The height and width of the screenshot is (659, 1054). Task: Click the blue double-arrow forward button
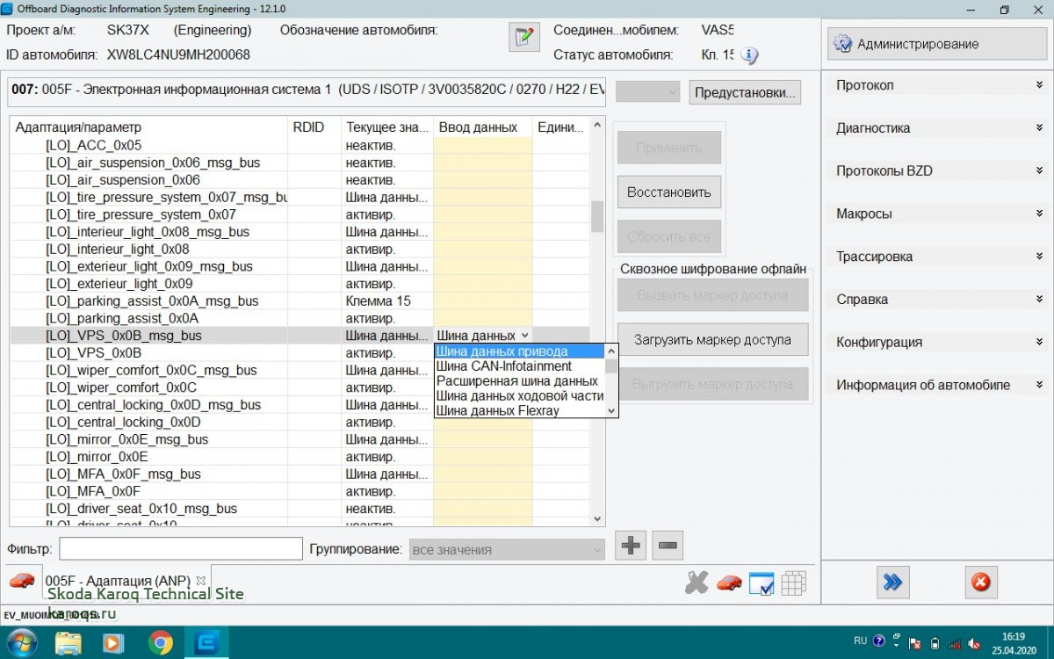point(892,582)
